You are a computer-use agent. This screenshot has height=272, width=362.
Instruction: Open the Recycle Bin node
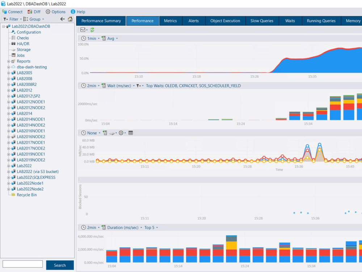(26, 195)
